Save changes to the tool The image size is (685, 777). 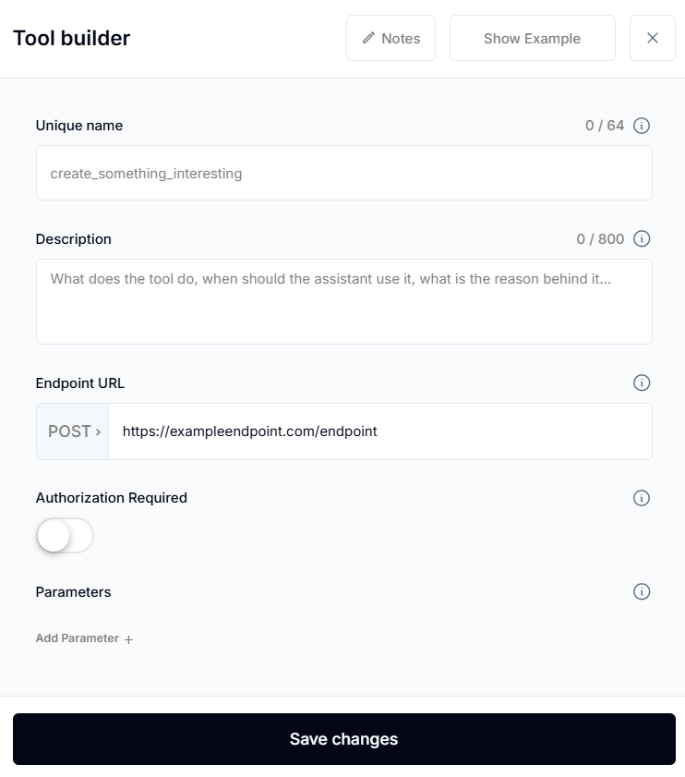[344, 739]
